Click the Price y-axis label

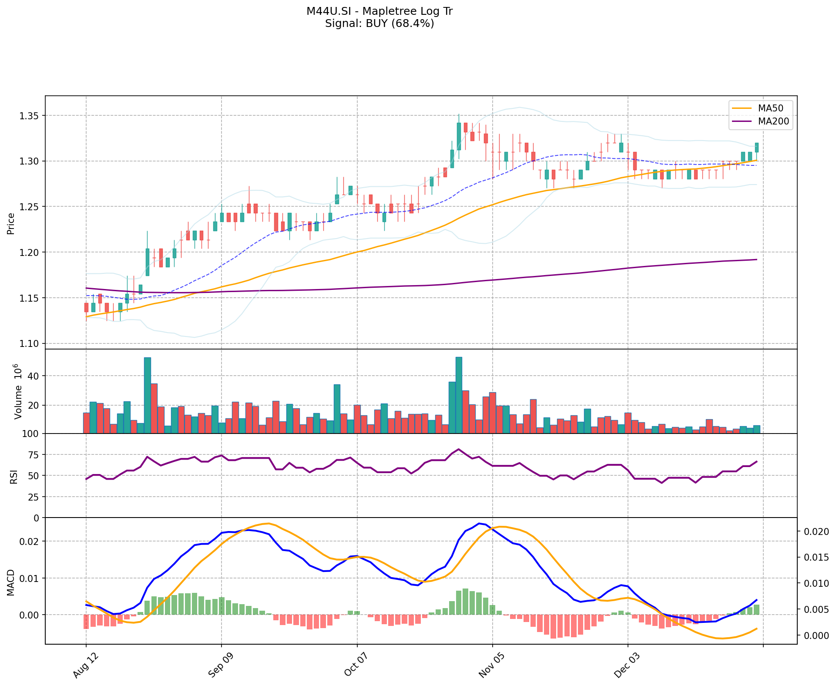pos(11,223)
